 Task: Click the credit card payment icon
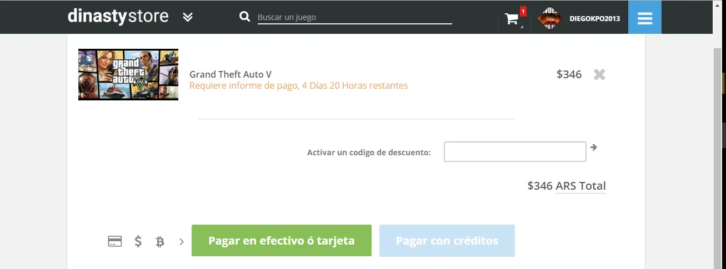coord(115,241)
